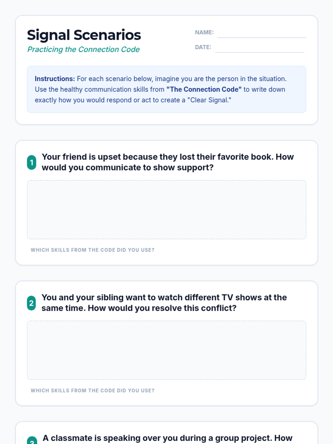This screenshot has width=333, height=444.
Task: Click the blue instructions box
Action: (x=167, y=89)
